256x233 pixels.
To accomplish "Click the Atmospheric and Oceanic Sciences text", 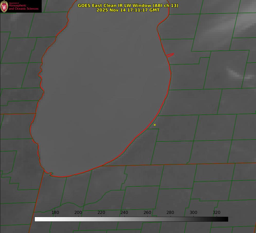I will [23, 7].
